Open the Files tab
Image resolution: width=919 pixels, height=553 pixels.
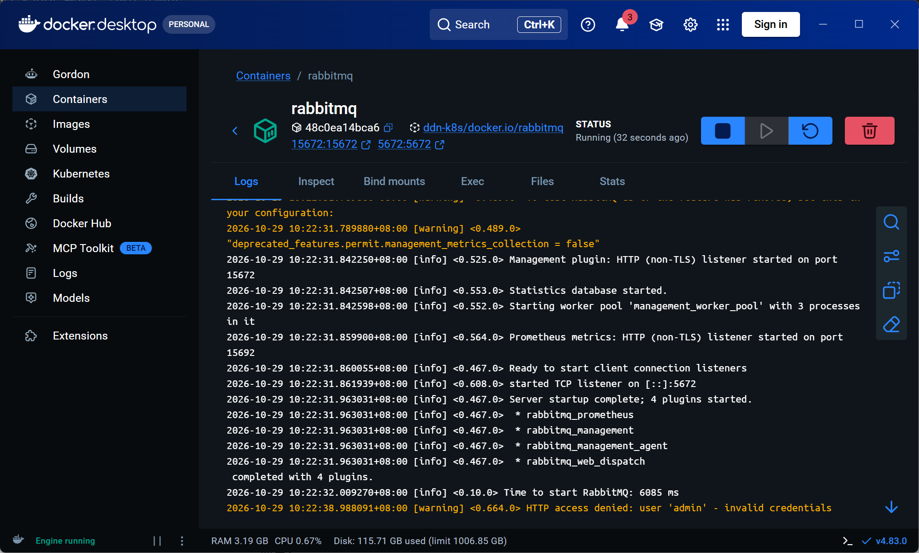point(542,182)
